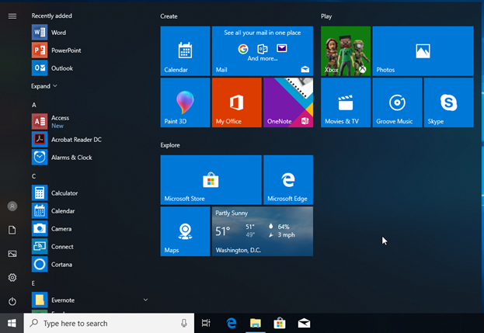Open the Movies & TV tile
484x333 pixels.
(346, 102)
